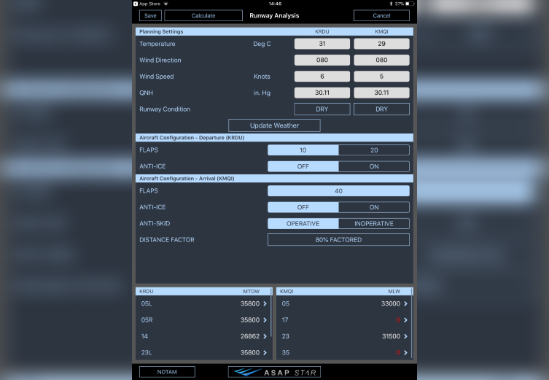Expand KRDU runway 05L chevron
Viewport: 549px width, 380px height.
coord(265,303)
